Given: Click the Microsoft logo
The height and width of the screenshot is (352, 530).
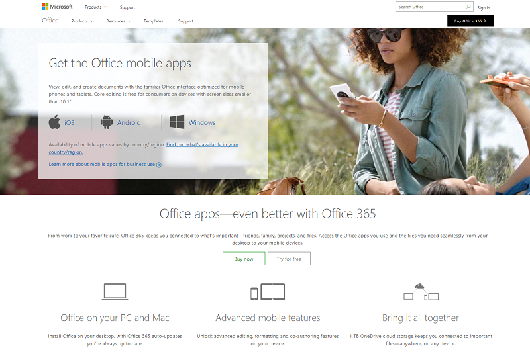Looking at the screenshot, I should 57,7.
